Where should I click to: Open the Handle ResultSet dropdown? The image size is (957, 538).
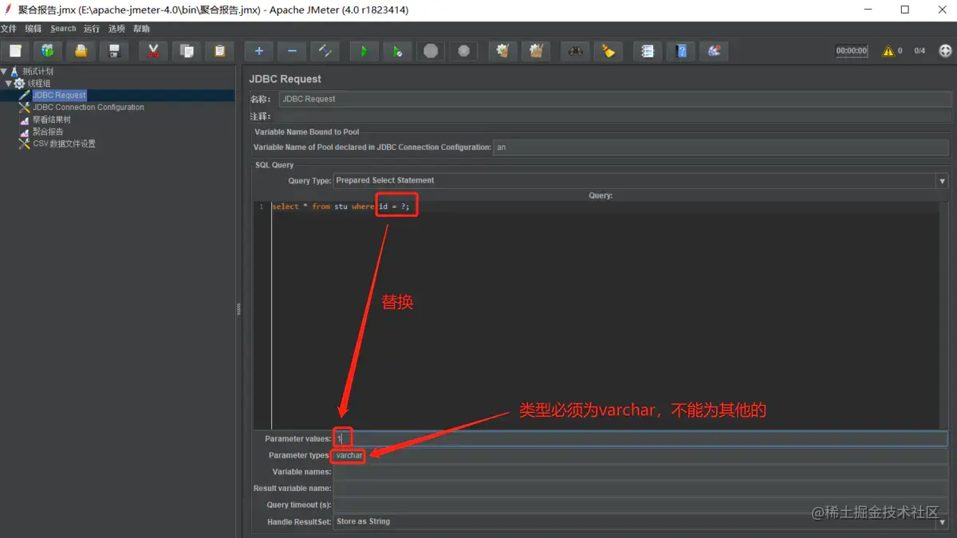click(x=640, y=521)
